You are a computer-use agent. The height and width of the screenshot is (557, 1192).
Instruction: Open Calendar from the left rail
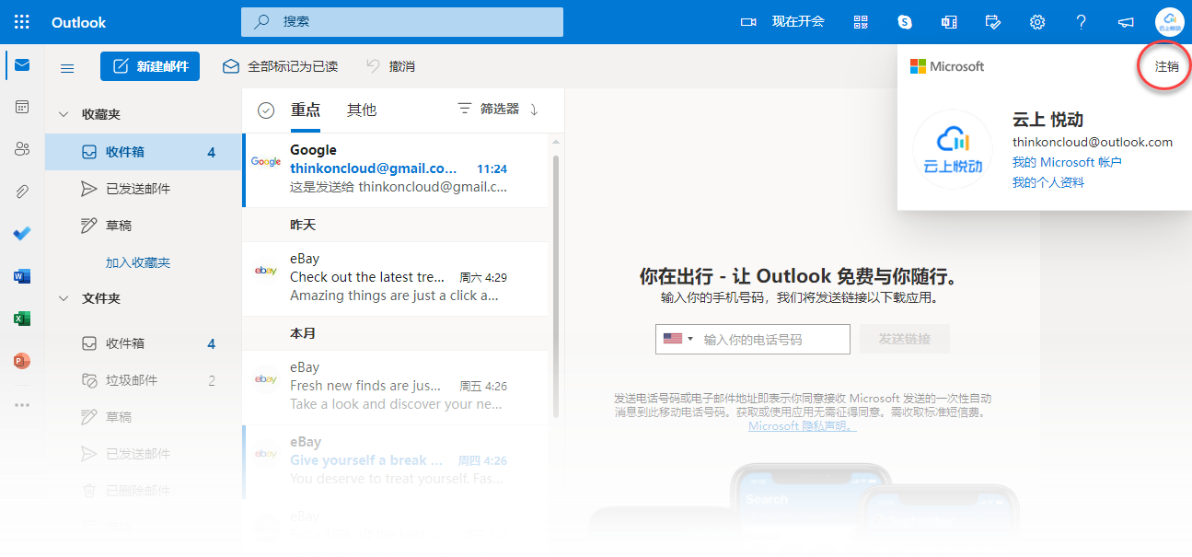tap(22, 107)
